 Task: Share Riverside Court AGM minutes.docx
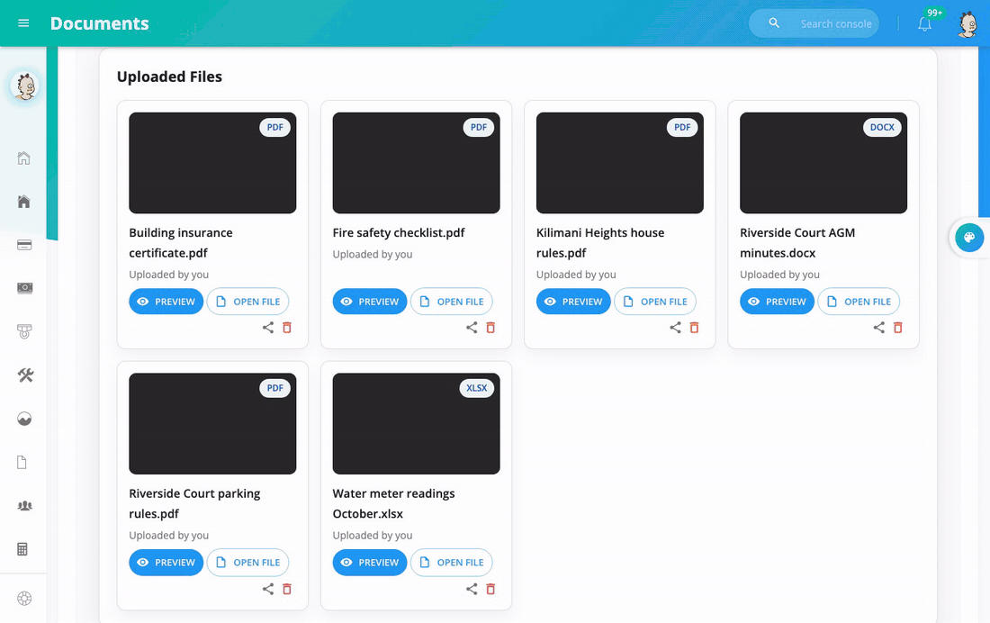[x=879, y=328]
